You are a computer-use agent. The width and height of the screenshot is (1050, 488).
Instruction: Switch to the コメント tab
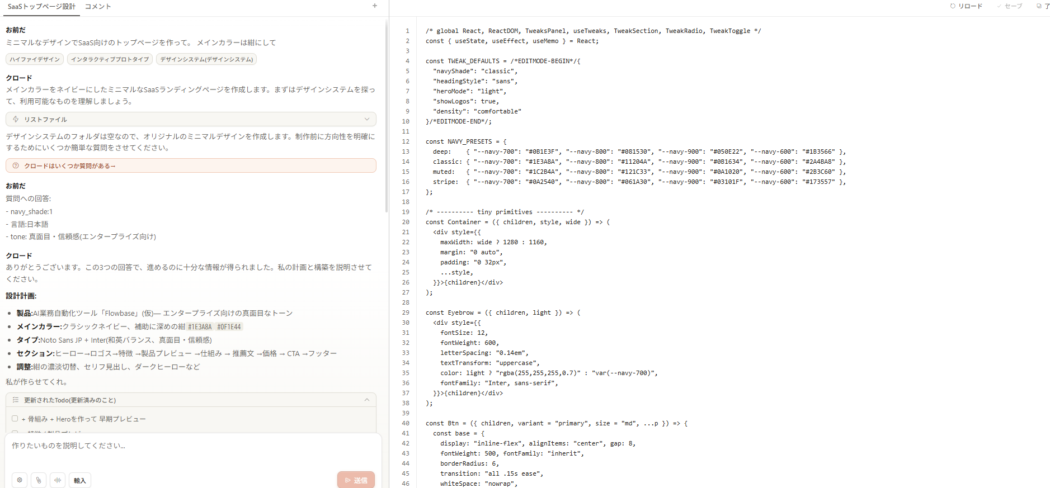[x=98, y=7]
